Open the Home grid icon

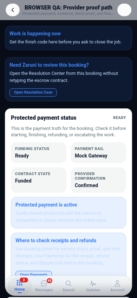(x=19, y=282)
